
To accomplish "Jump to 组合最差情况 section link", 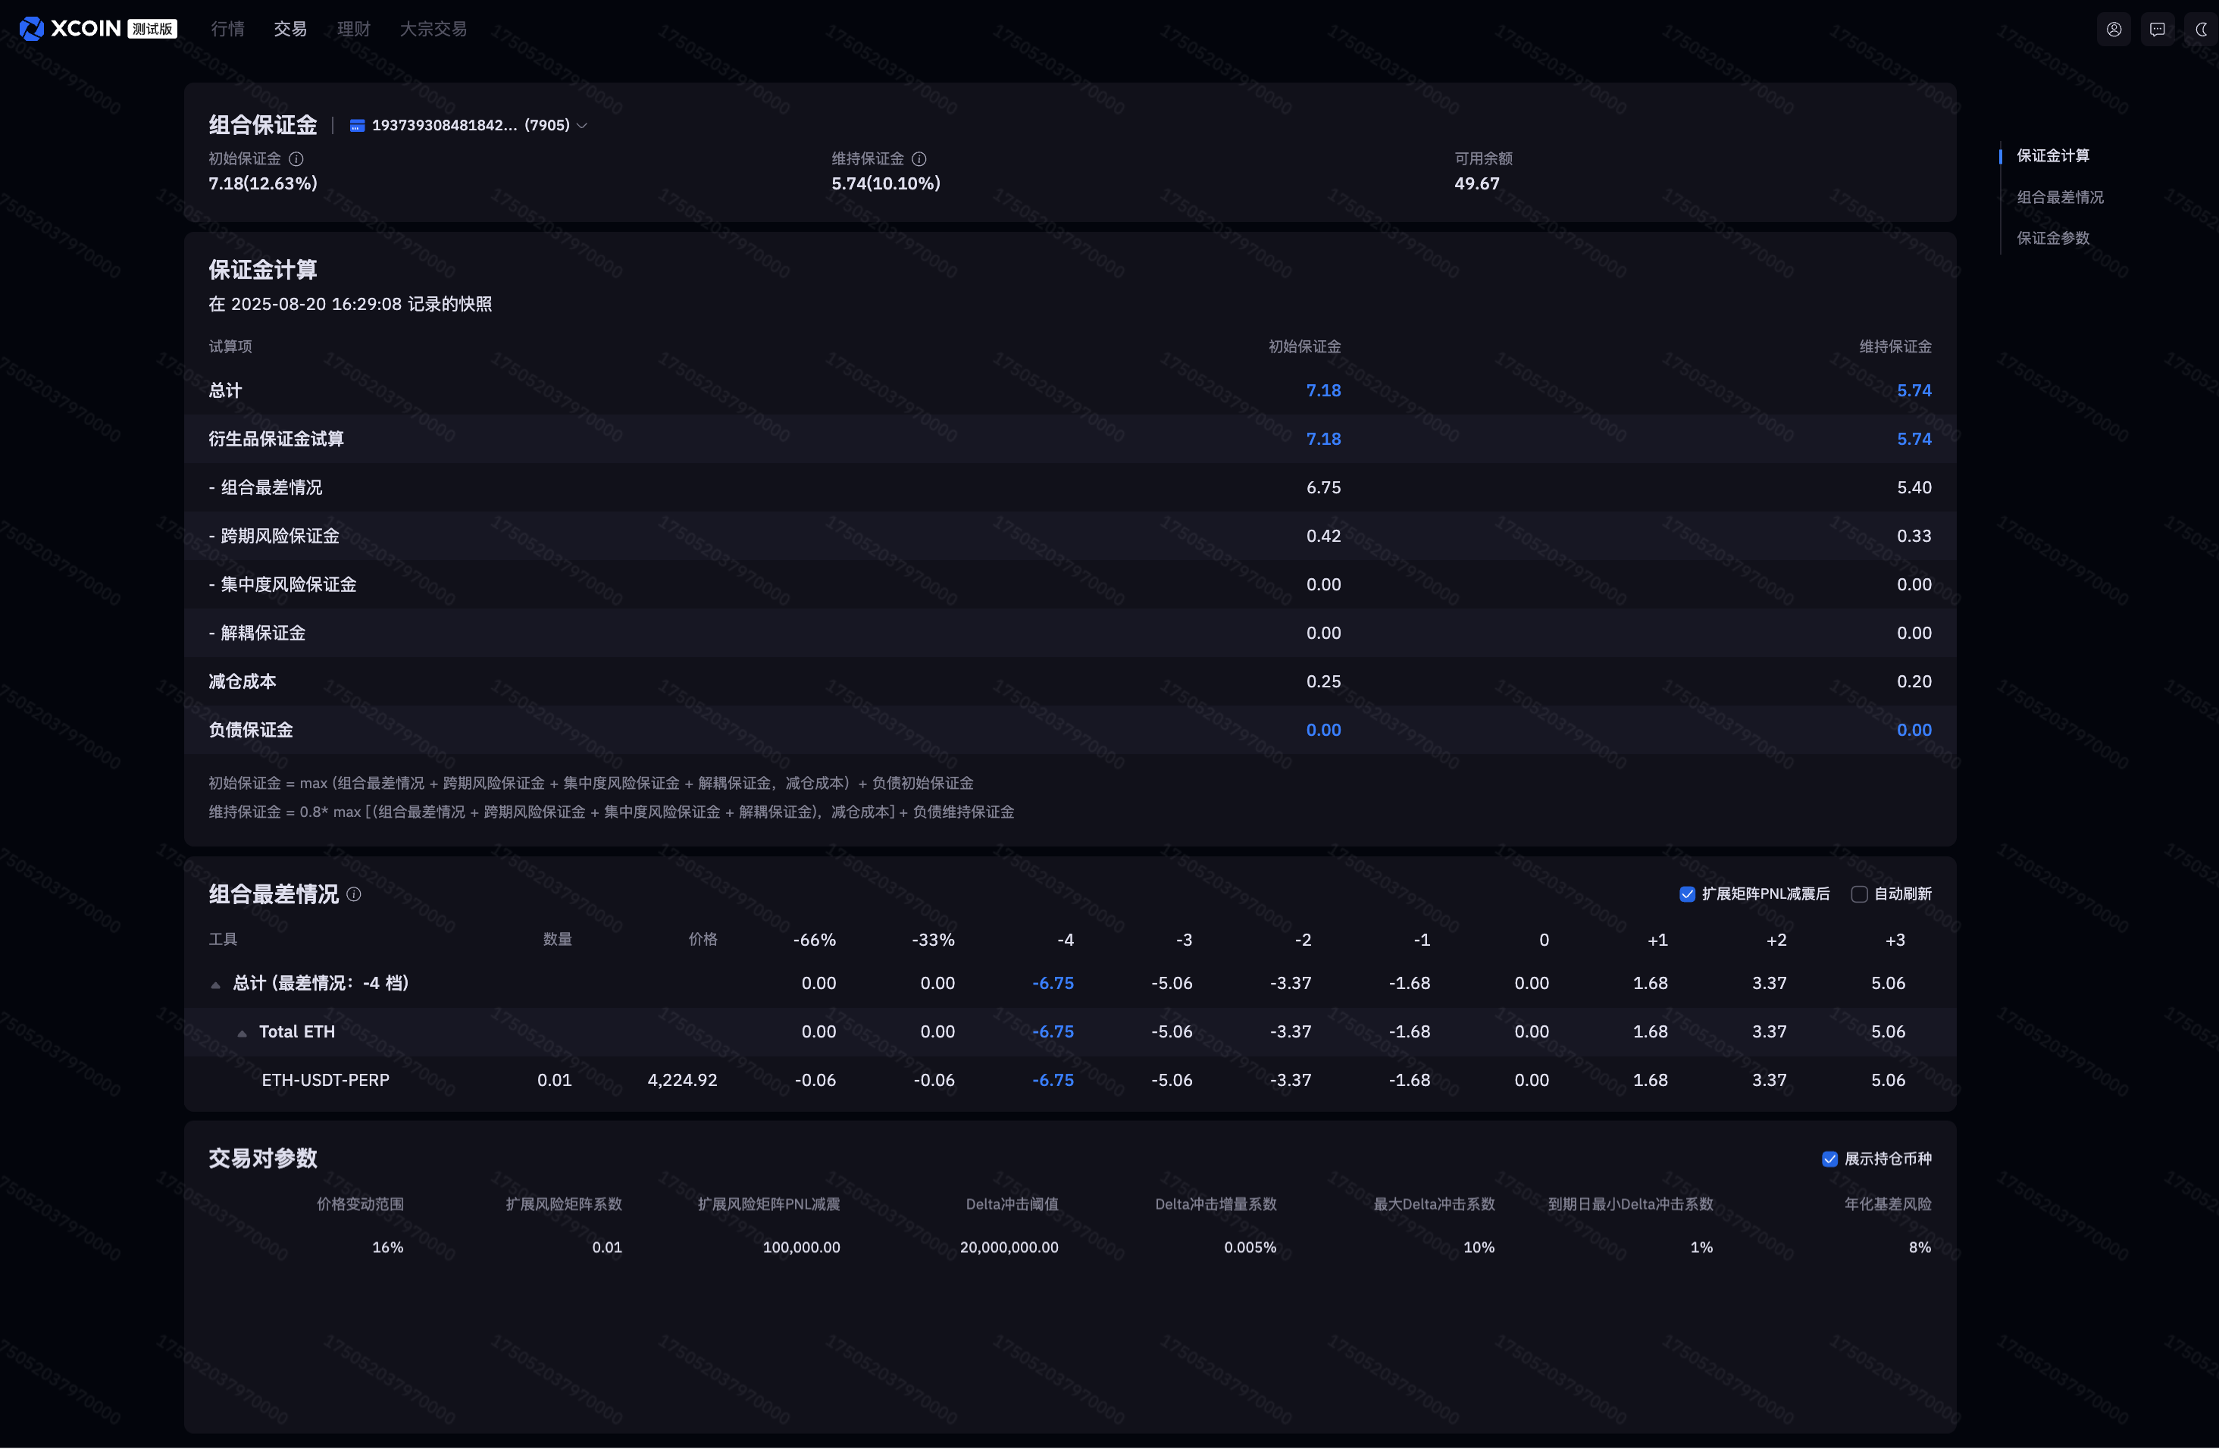I will 2060,197.
